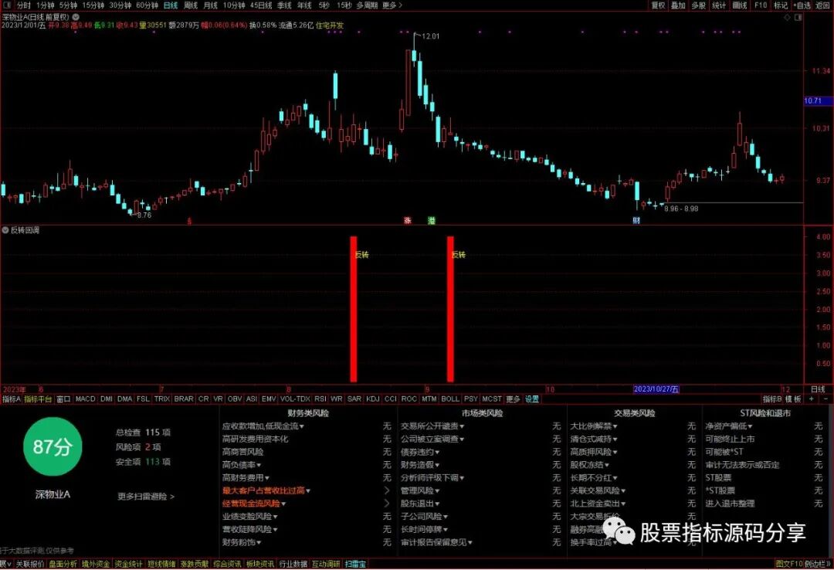The width and height of the screenshot is (834, 570).
Task: Open the 指标平台 tab
Action: 38,399
